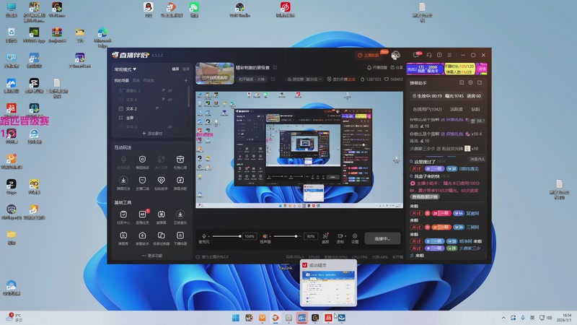This screenshot has height=325, width=577.
Task: Open the 弹幕玩法 download icon in 互动玩法
Action: pyautogui.click(x=123, y=180)
